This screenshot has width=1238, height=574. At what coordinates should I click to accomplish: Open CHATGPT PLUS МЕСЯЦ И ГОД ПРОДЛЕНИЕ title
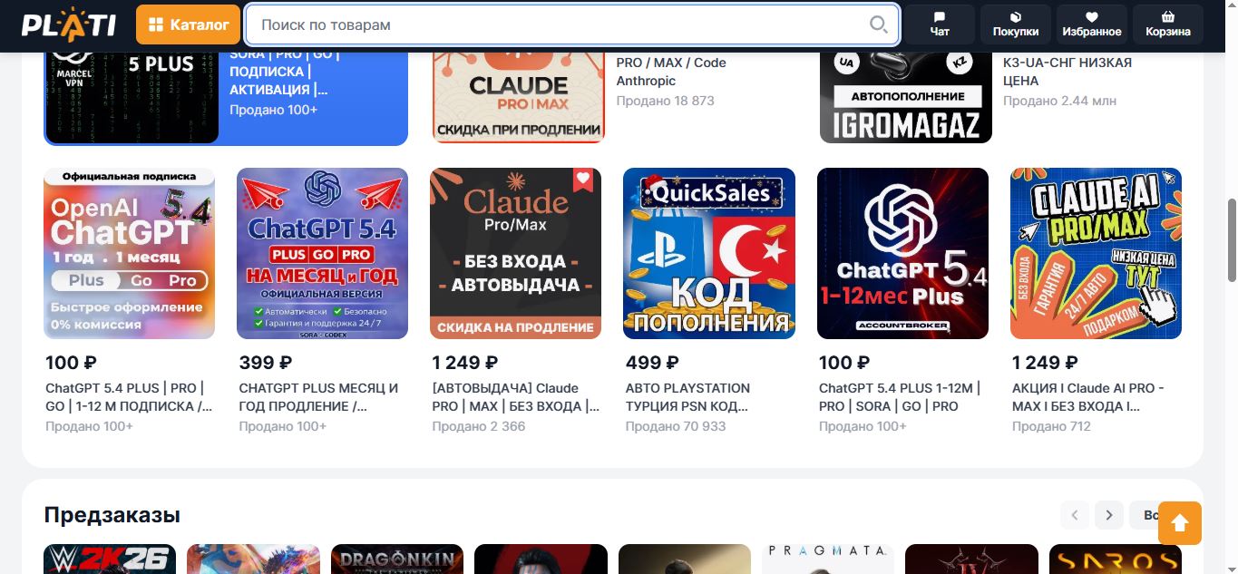pos(319,397)
